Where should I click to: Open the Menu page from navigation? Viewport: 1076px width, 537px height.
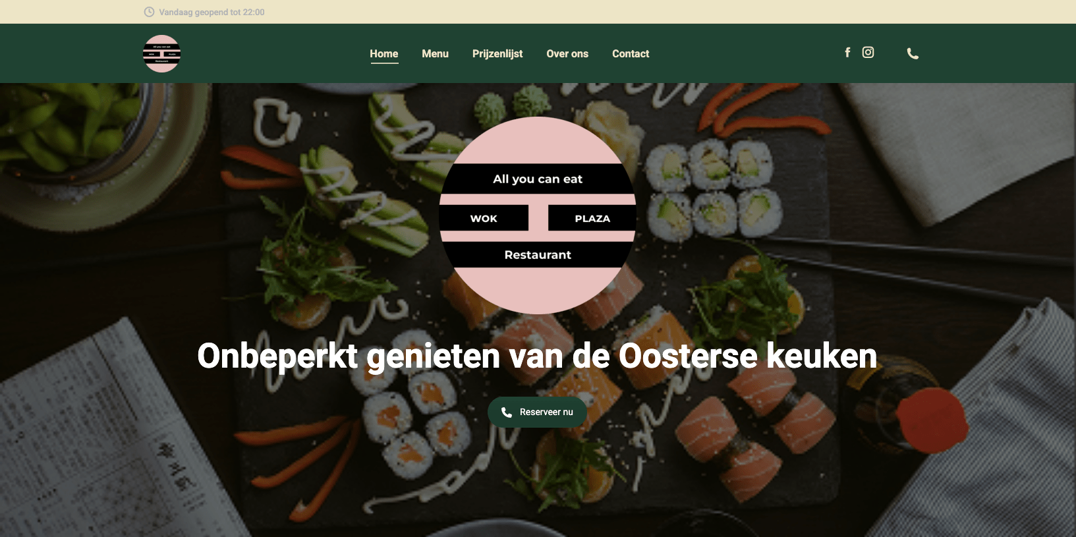coord(435,54)
